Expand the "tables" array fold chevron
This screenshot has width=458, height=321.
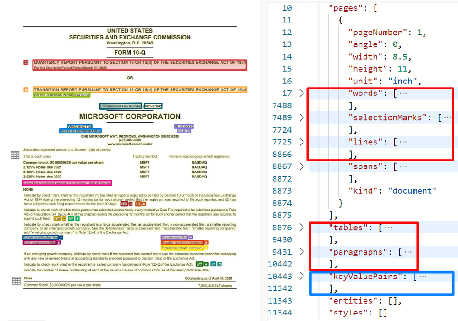302,227
